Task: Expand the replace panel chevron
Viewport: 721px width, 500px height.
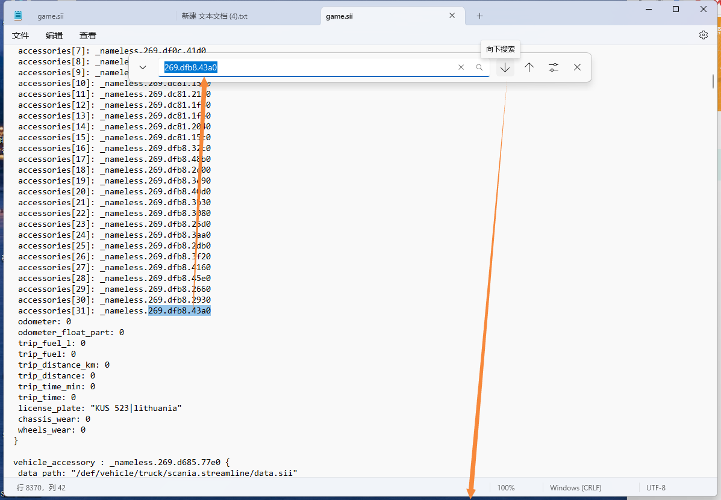Action: (x=143, y=67)
